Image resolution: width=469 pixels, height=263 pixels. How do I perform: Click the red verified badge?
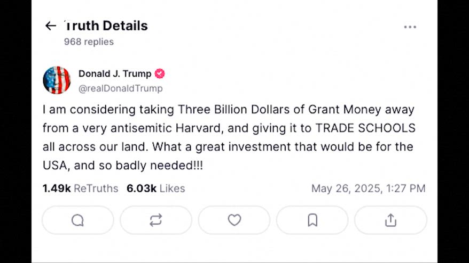click(x=160, y=74)
